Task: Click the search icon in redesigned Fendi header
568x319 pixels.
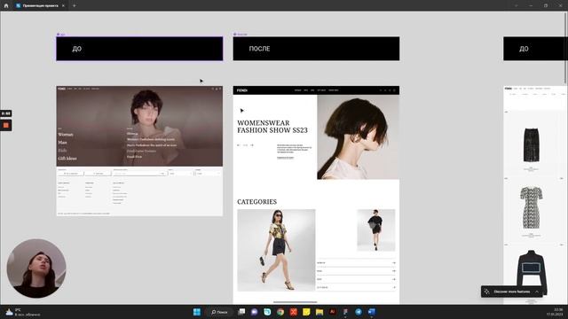Action: coord(381,90)
